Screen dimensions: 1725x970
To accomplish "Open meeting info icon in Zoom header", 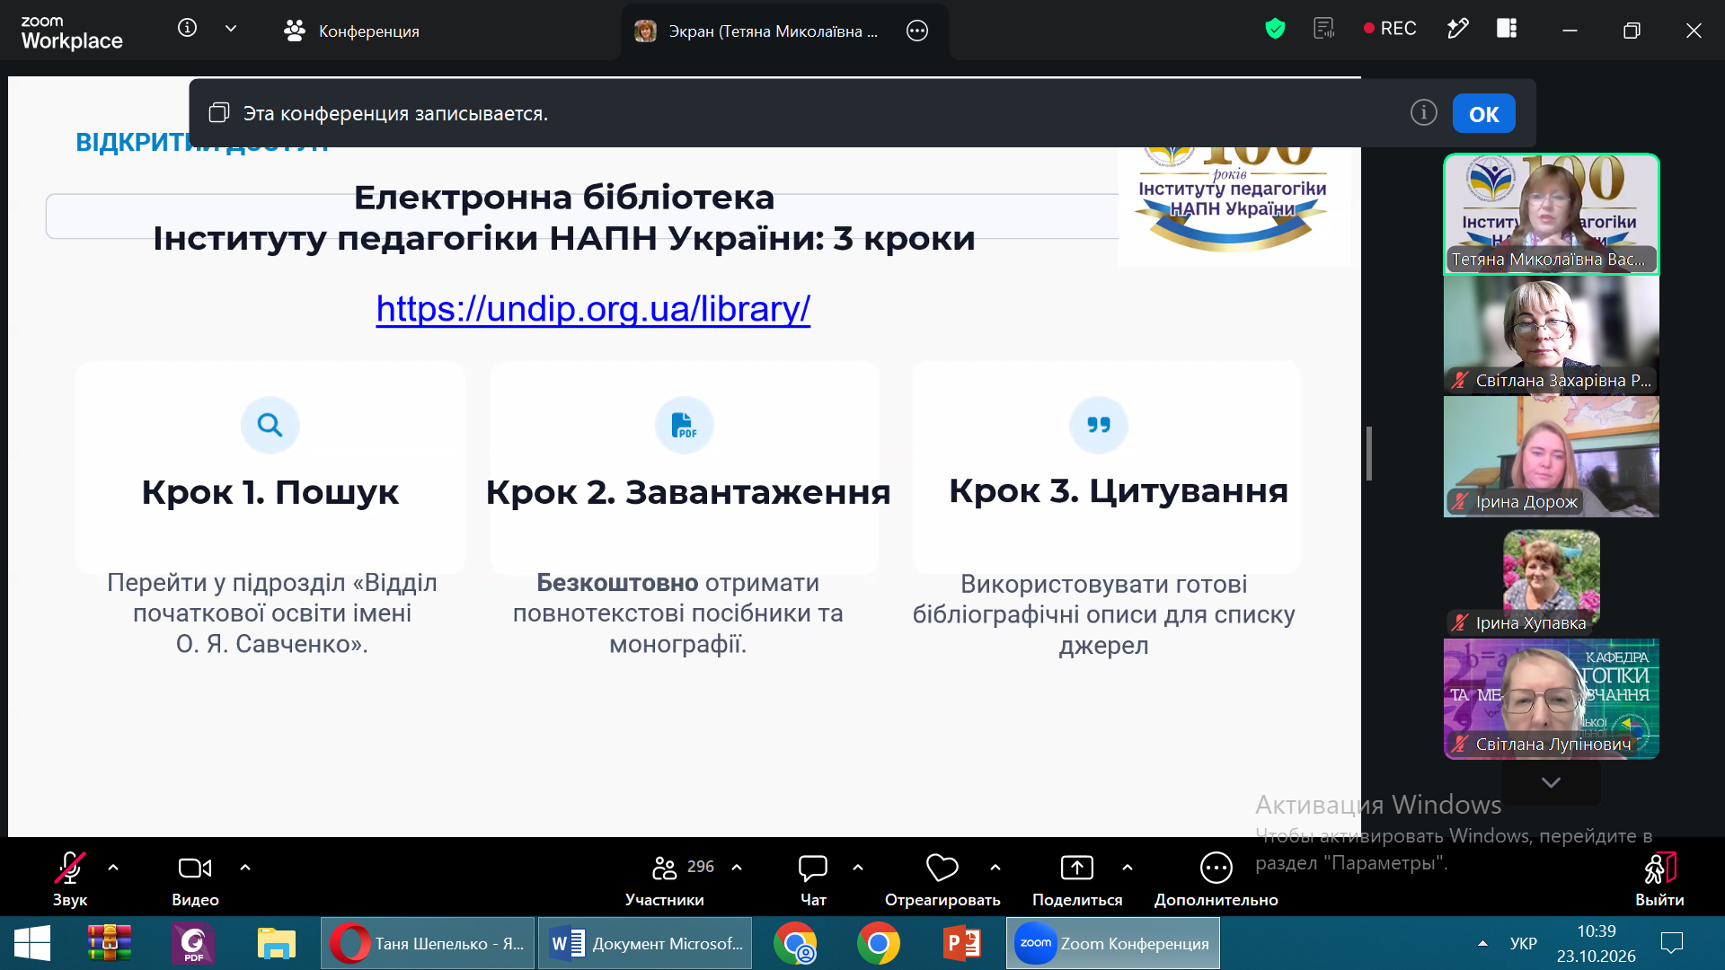I will click(x=187, y=28).
